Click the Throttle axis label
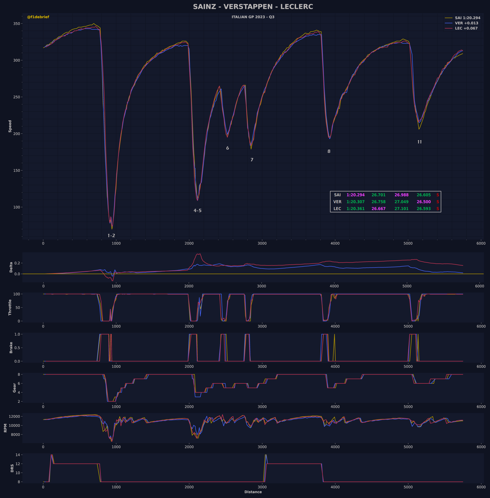Viewport: 490px width, 498px height. pyautogui.click(x=10, y=307)
